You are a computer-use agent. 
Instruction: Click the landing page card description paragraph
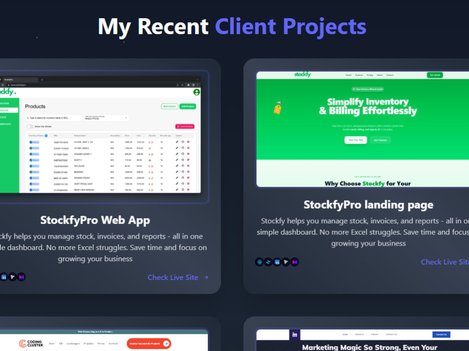[363, 232]
